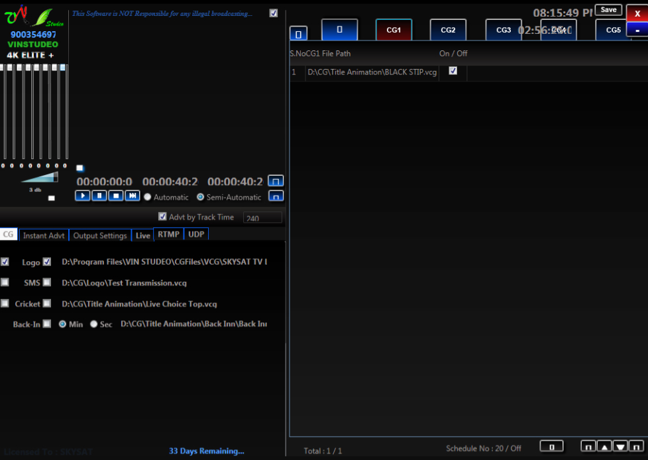Click the Save button
Screen dimensions: 648x460
tap(608, 10)
